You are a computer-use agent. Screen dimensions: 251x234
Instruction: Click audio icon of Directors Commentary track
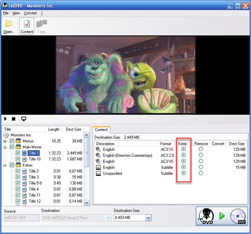tap(98, 155)
